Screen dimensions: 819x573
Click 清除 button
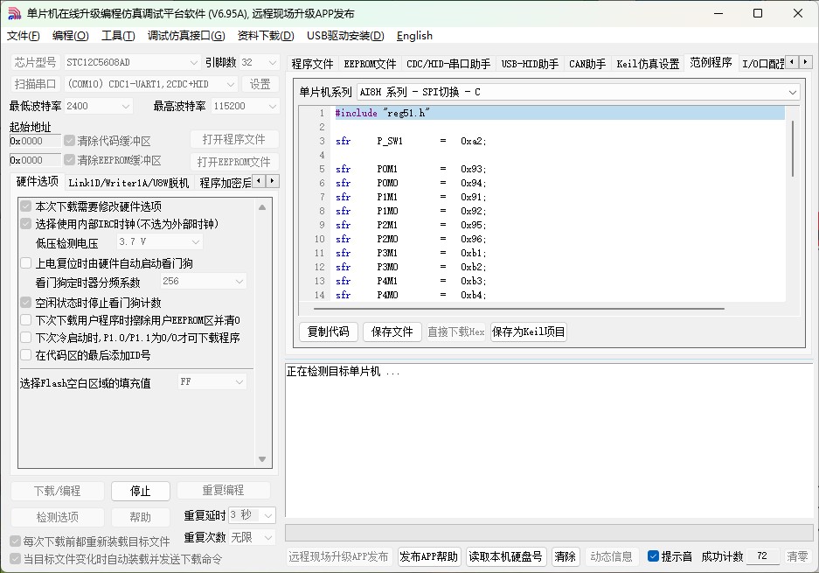566,556
